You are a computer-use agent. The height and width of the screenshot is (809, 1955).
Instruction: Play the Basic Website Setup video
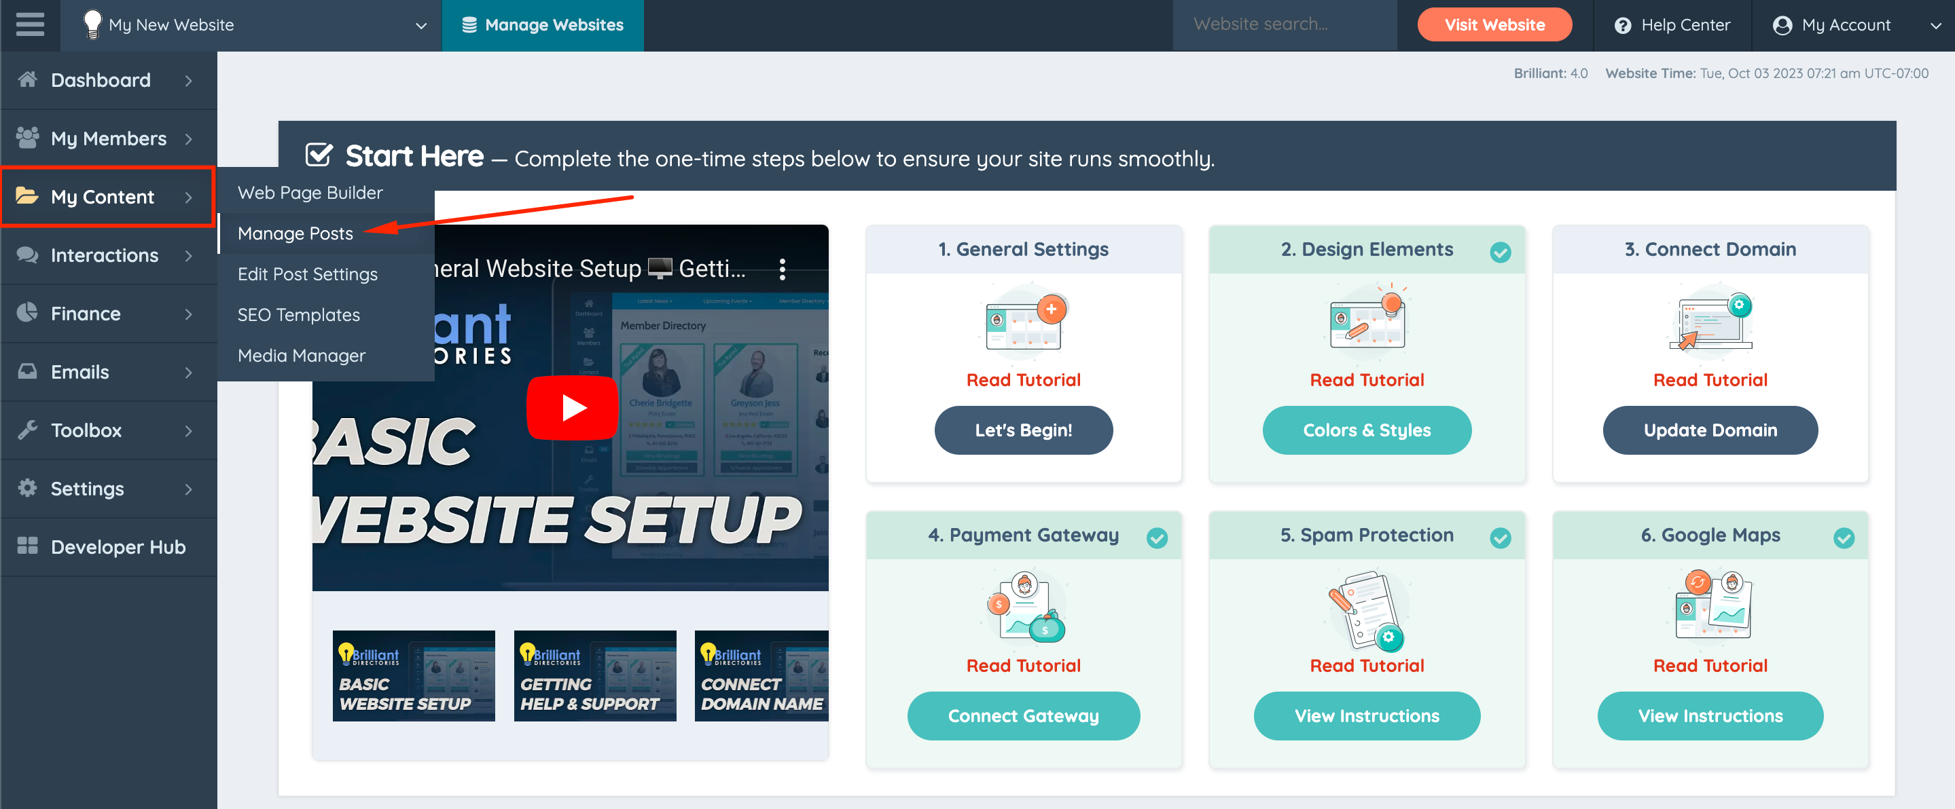[x=573, y=408]
